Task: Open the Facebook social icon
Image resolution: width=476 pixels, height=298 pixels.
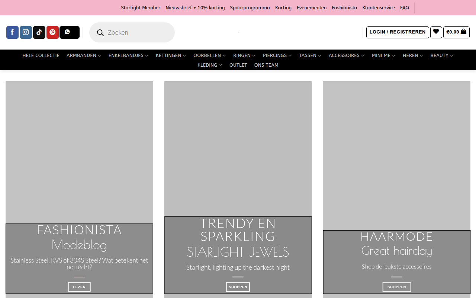Action: tap(12, 32)
